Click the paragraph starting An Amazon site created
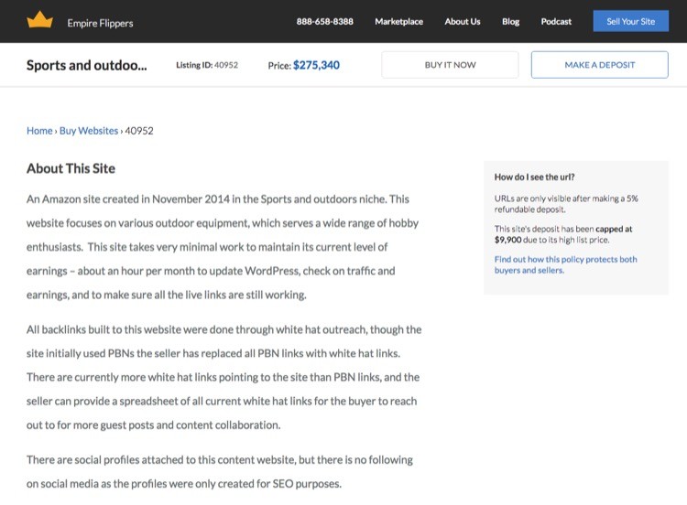The height and width of the screenshot is (505, 687). (223, 247)
